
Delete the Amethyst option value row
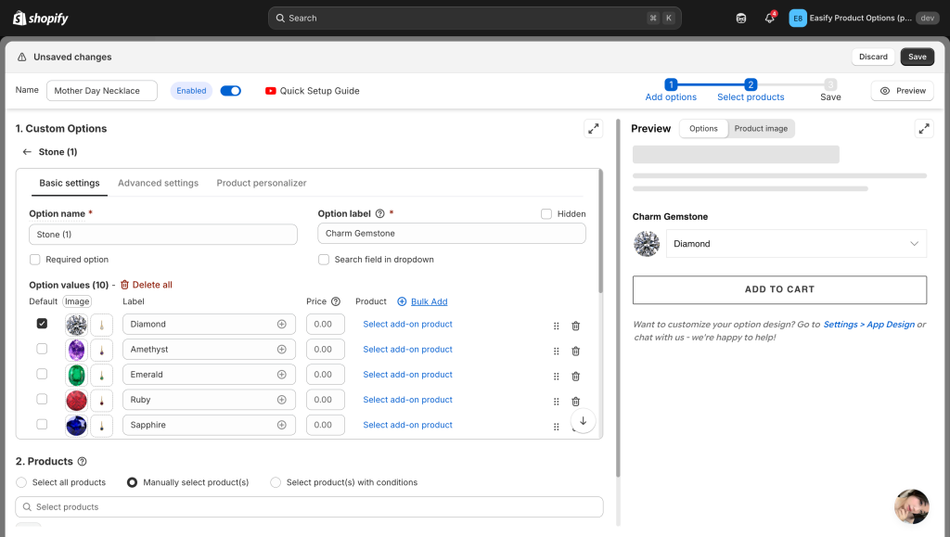pyautogui.click(x=575, y=351)
